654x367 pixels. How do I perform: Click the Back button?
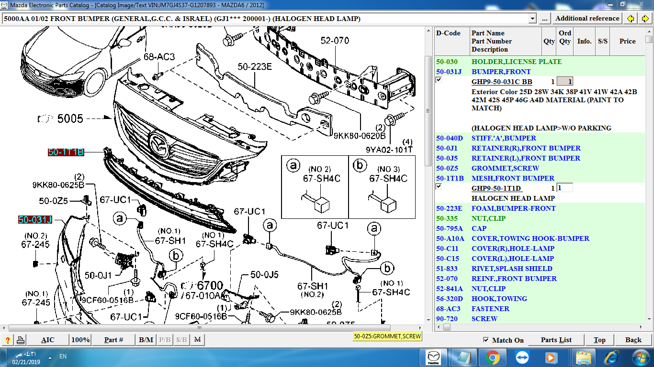pyautogui.click(x=633, y=340)
